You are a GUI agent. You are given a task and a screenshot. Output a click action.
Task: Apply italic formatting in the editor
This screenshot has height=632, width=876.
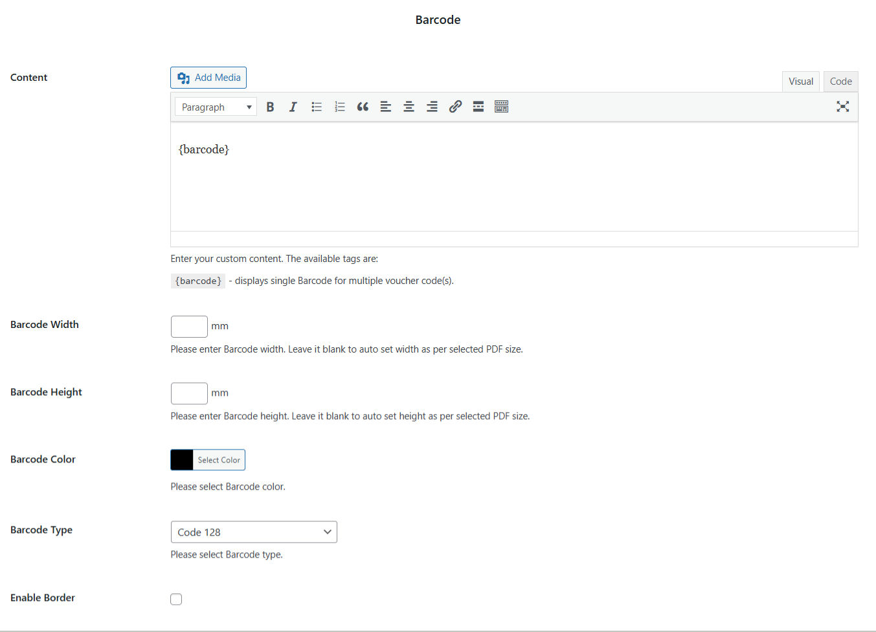(x=293, y=107)
